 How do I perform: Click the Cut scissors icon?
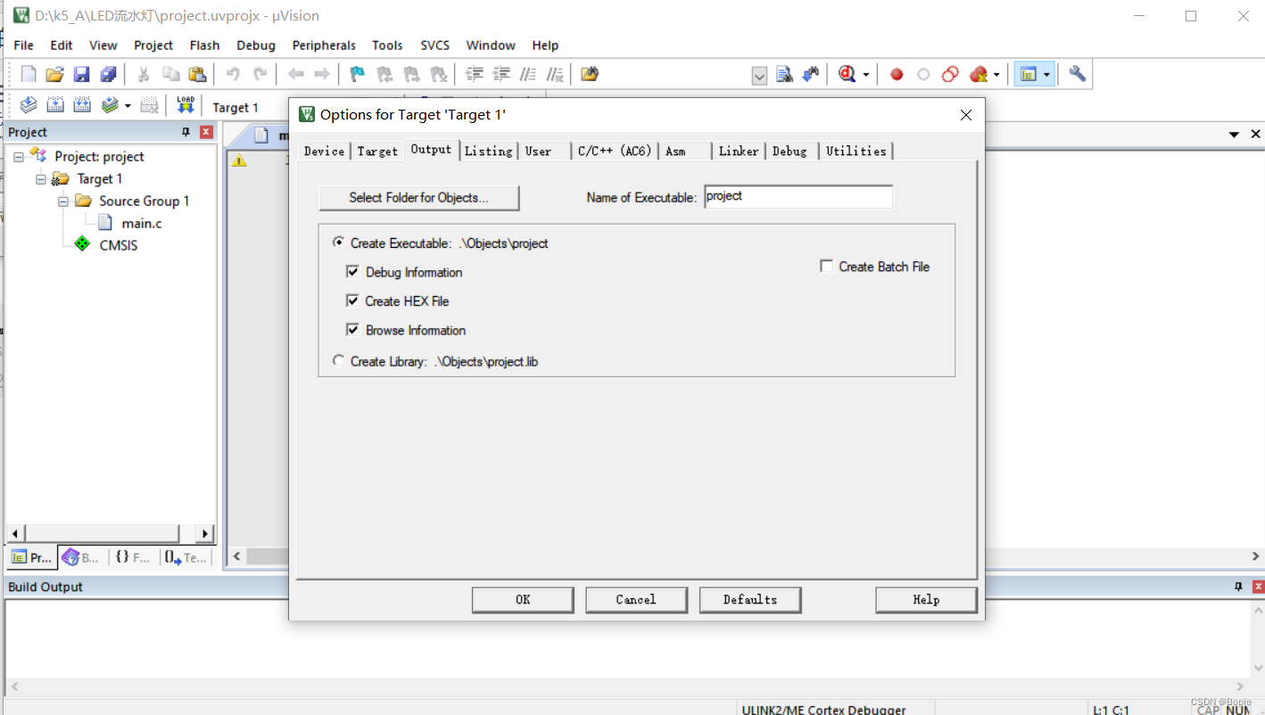143,74
